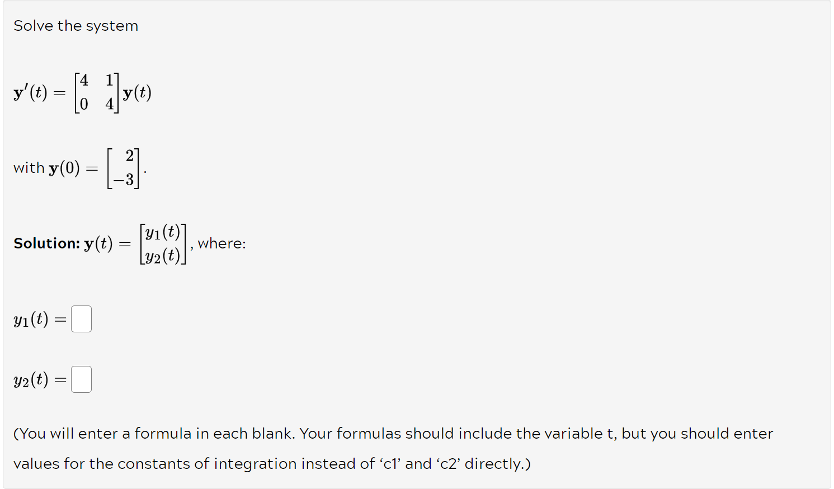Click the 'with y(0) =' label text
Screen dimensions: 834x489
coord(53,167)
